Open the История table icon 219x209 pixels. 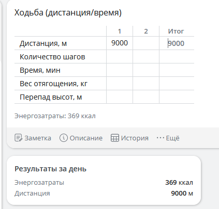click(x=115, y=138)
